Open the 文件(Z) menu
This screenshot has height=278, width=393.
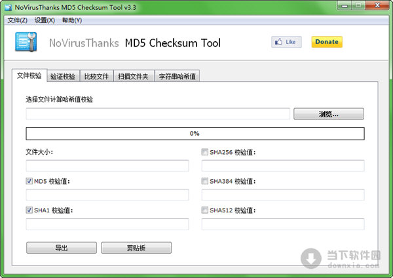(x=17, y=20)
